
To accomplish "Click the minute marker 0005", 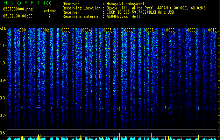I will [107, 30].
